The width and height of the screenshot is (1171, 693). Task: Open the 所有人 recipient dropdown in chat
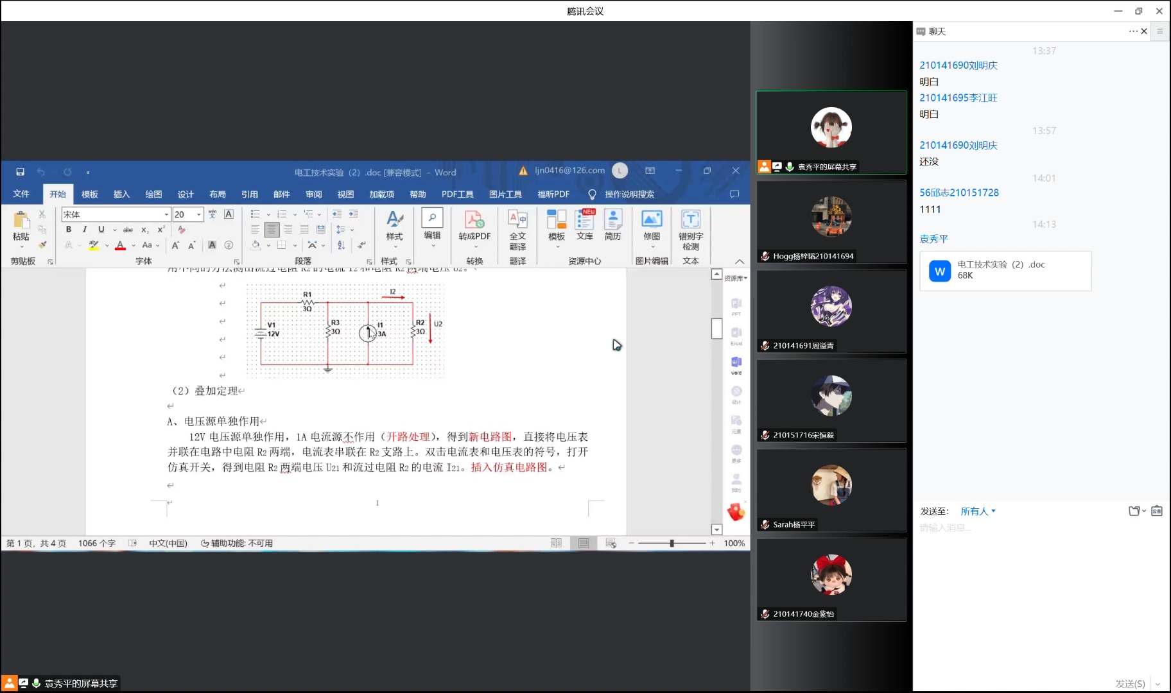coord(978,511)
